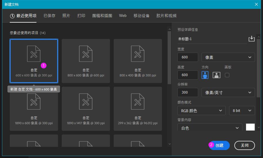This screenshot has height=158, width=263.
Task: Click the presets list scroll down arrow
Action: pyautogui.click(x=170, y=144)
